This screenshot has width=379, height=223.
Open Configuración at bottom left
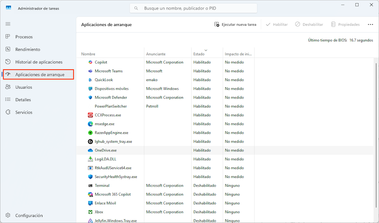pos(8,215)
